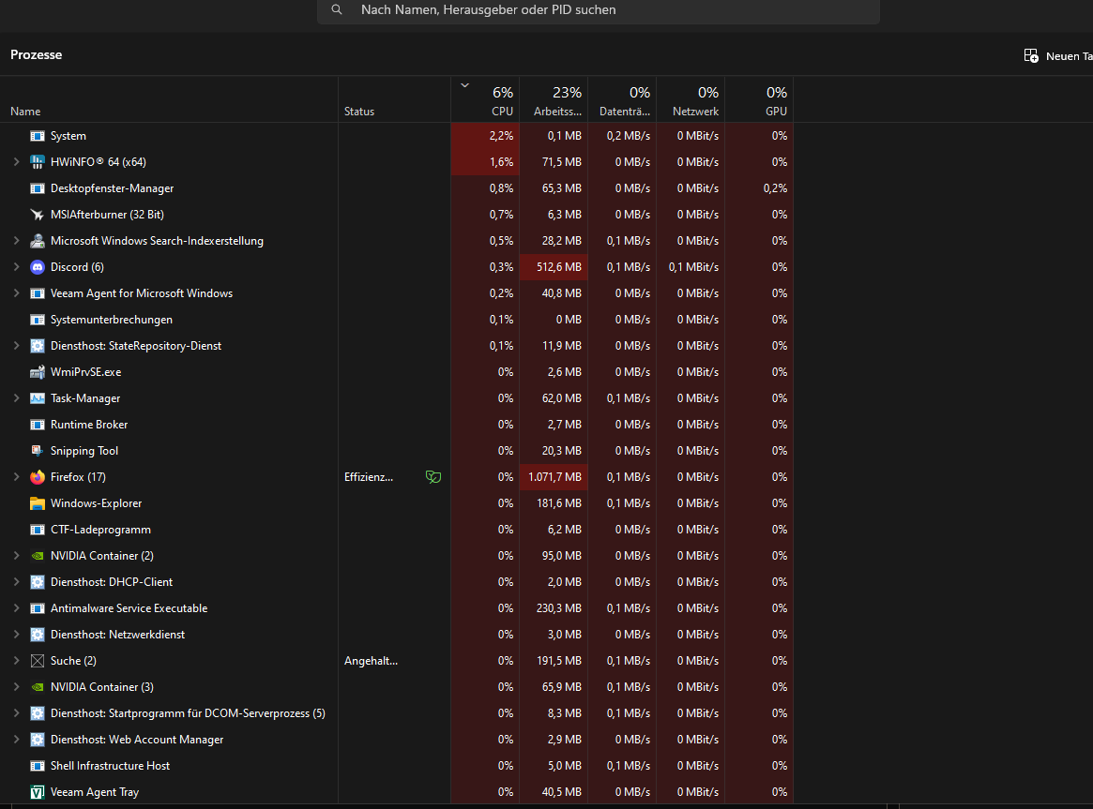This screenshot has width=1093, height=809.
Task: Sort processes by Status column
Action: click(x=395, y=99)
